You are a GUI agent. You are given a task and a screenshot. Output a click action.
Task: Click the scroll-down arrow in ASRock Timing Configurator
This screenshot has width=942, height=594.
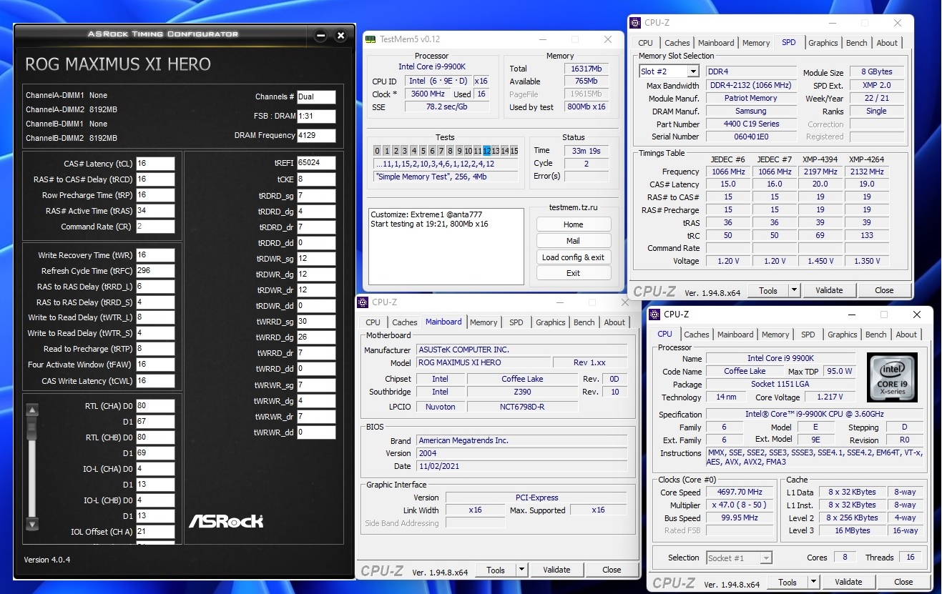[31, 523]
